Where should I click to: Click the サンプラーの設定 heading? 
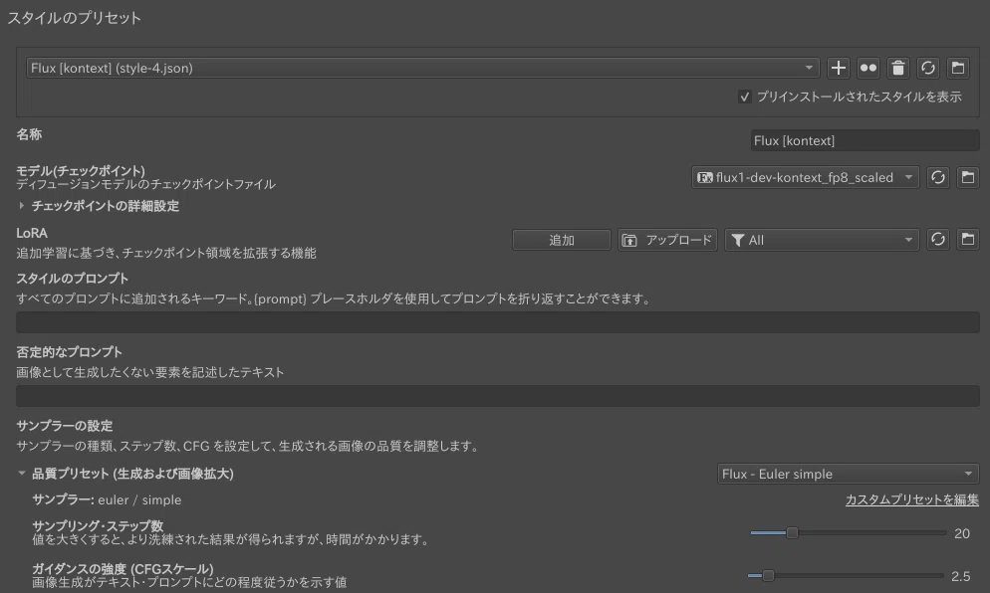click(x=65, y=426)
